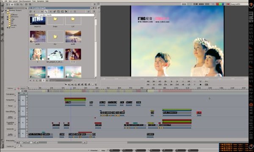Click the filter field below browser thumbnails
254x152 pixels.
click(60, 80)
